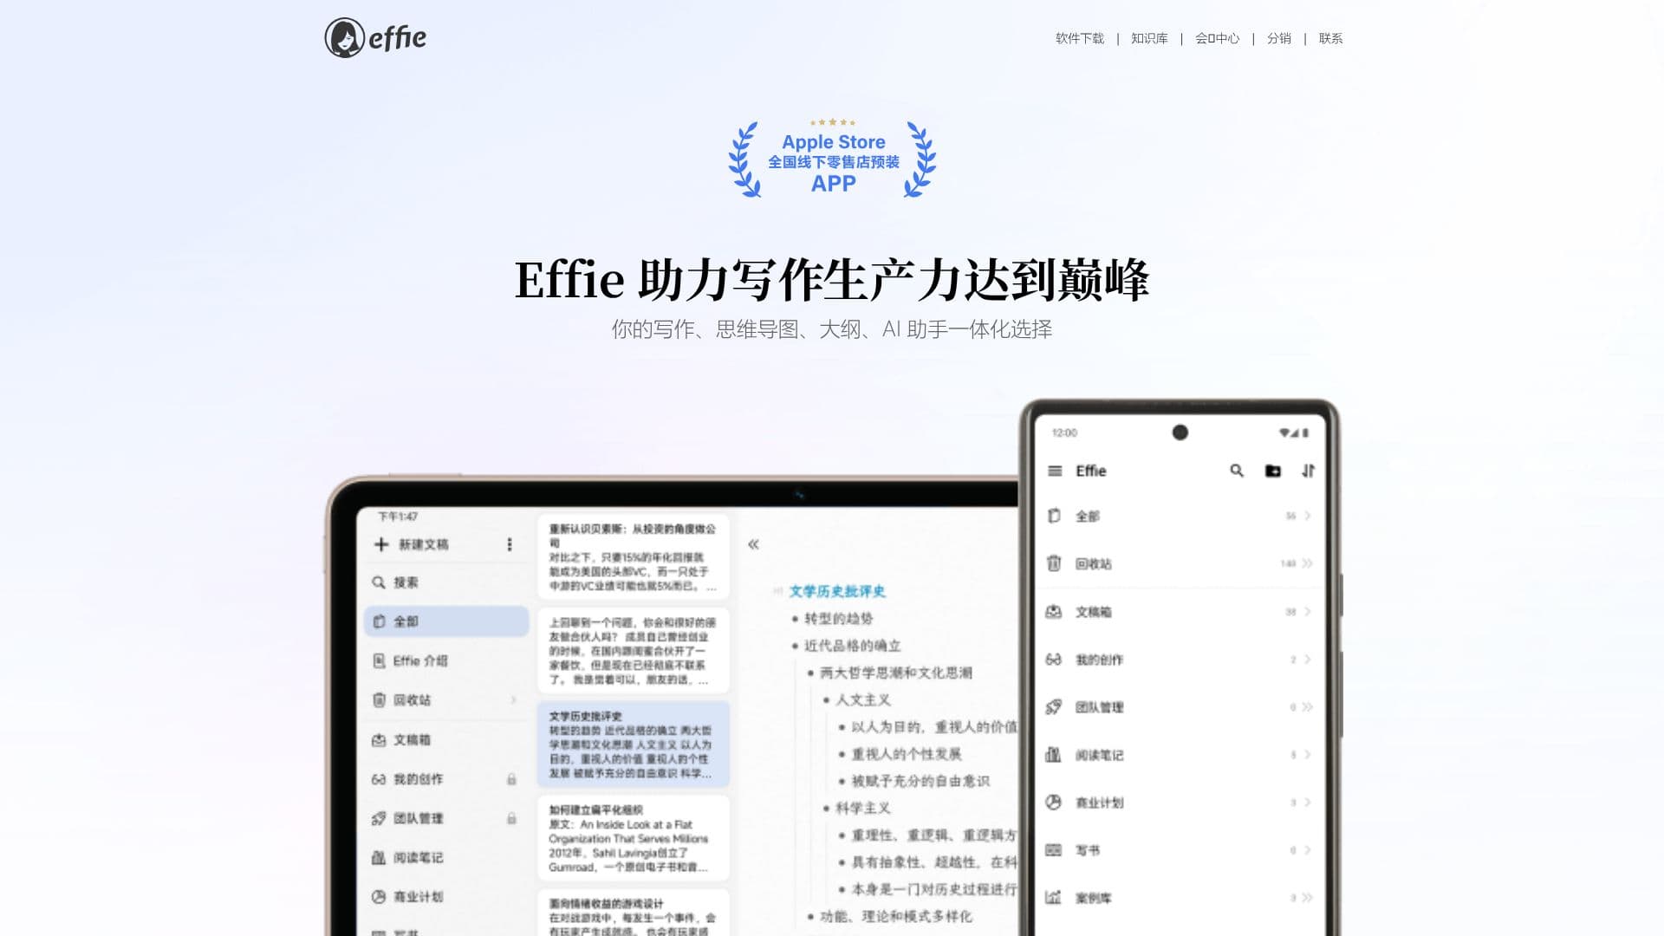This screenshot has height=936, width=1664.
Task: Expand 全部 chevron on phone
Action: 1308,516
